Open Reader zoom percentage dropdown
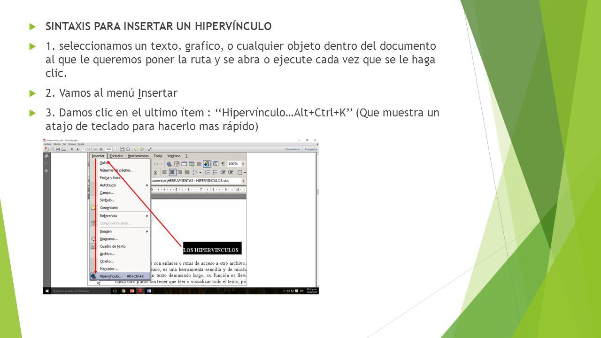The image size is (601, 338). point(114,149)
